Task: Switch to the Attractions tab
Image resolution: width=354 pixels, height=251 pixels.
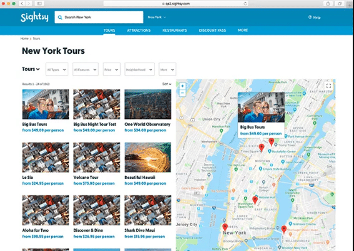Action: [x=139, y=30]
